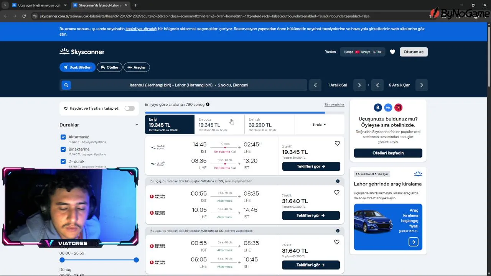Click the 9 Aralık Çar date label
The width and height of the screenshot is (491, 276).
click(399, 85)
